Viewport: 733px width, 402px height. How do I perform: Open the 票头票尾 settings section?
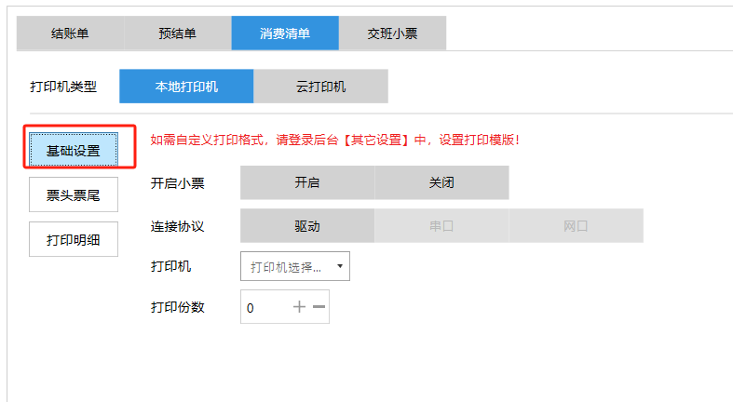[73, 194]
